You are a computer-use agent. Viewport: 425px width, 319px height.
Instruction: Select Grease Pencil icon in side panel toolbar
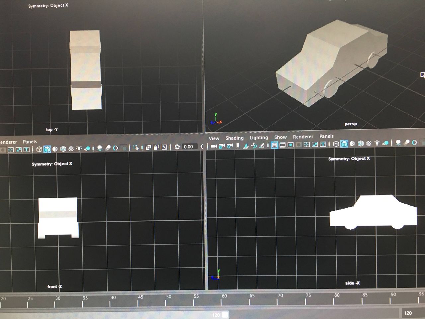point(262,146)
